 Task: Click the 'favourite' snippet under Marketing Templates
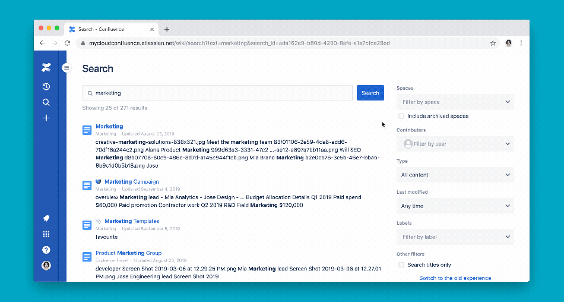pos(106,237)
